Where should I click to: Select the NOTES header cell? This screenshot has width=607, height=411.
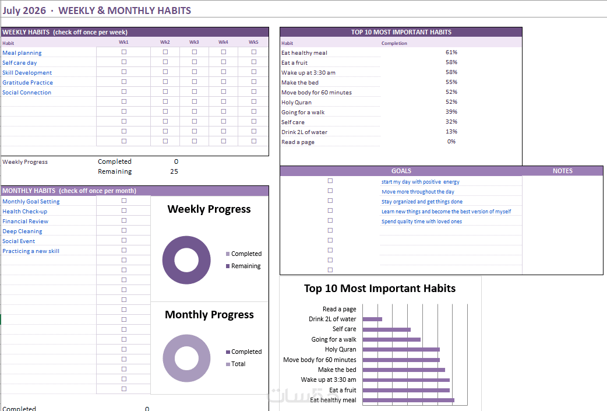563,171
